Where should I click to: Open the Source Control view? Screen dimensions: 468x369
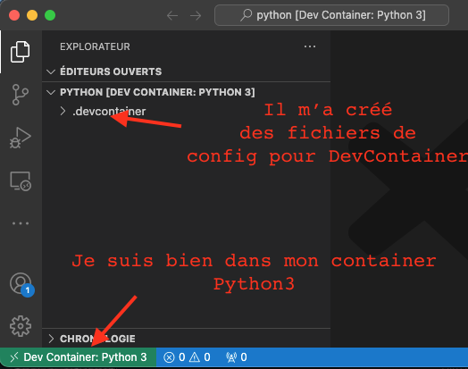[x=21, y=95]
